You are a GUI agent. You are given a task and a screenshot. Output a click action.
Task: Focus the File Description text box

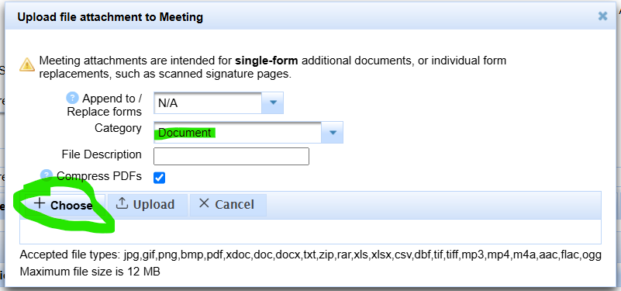(231, 156)
